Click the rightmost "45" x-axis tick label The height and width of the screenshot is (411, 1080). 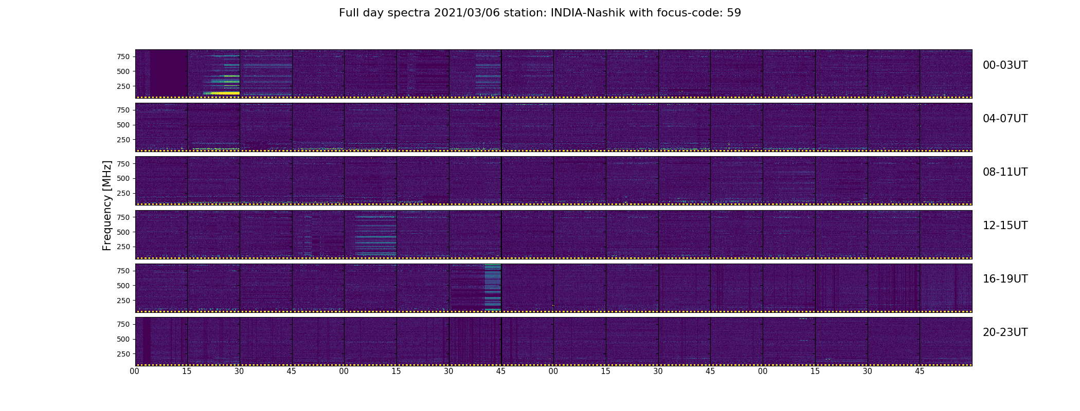click(x=920, y=371)
